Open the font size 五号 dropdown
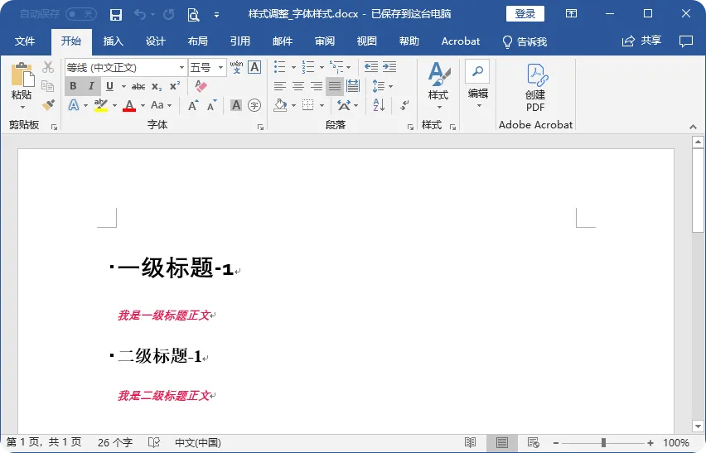 pos(220,67)
